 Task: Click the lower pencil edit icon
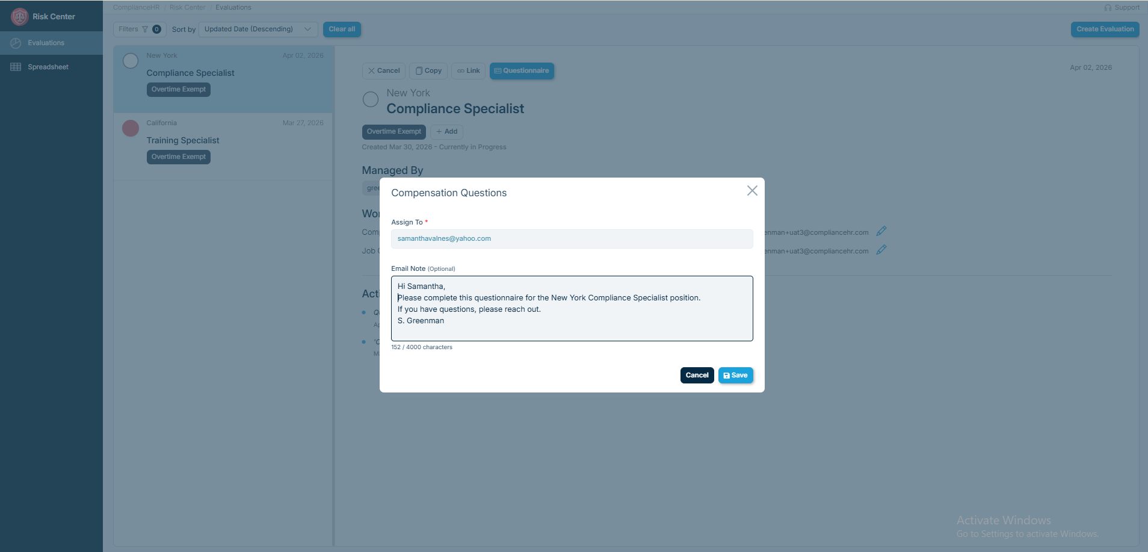coord(881,250)
